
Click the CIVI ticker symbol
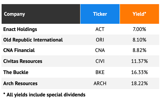point(100,61)
